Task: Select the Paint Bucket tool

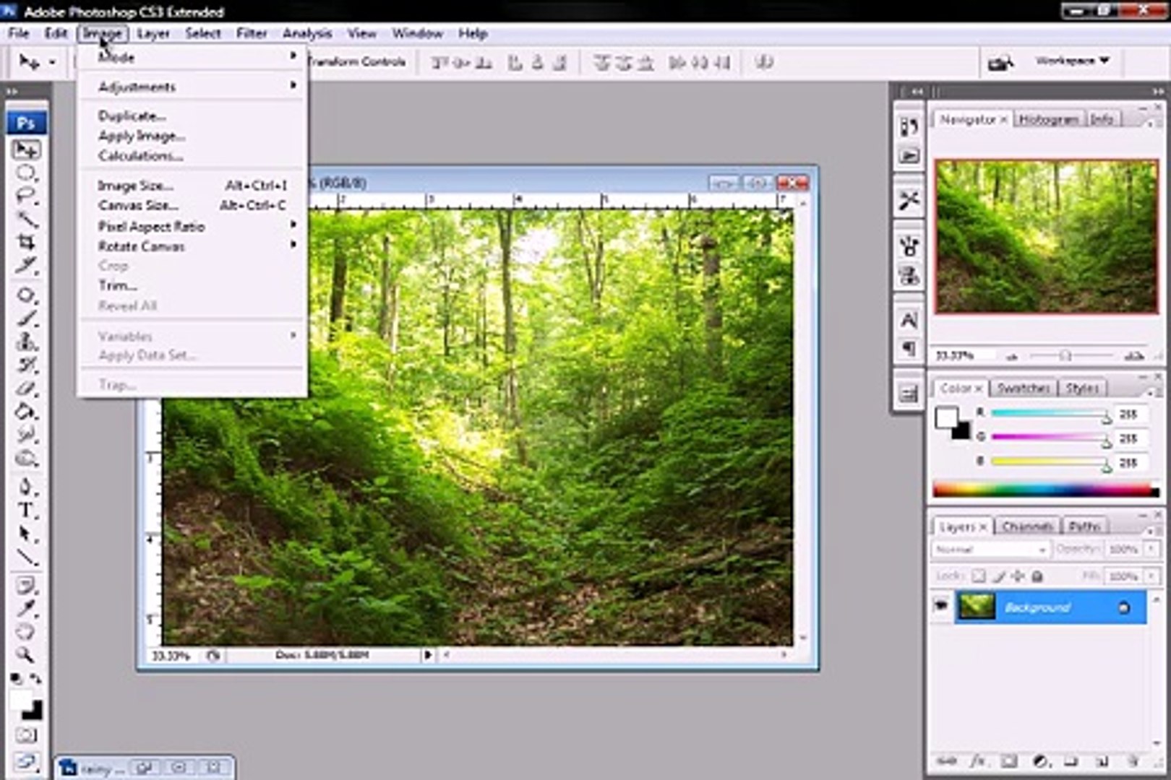Action: pyautogui.click(x=26, y=412)
